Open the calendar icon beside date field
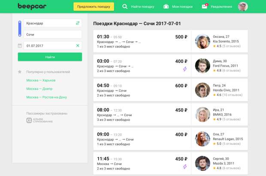 [20, 45]
